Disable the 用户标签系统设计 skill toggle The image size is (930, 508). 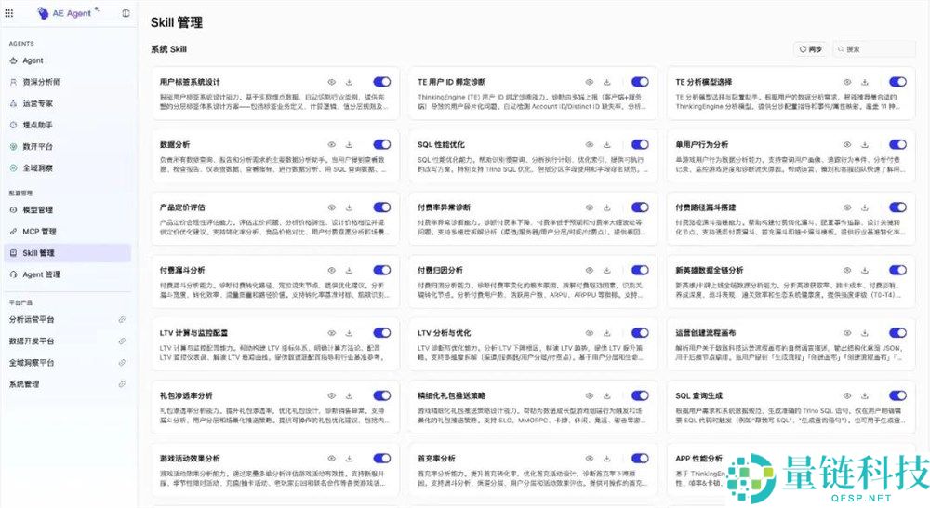point(382,82)
